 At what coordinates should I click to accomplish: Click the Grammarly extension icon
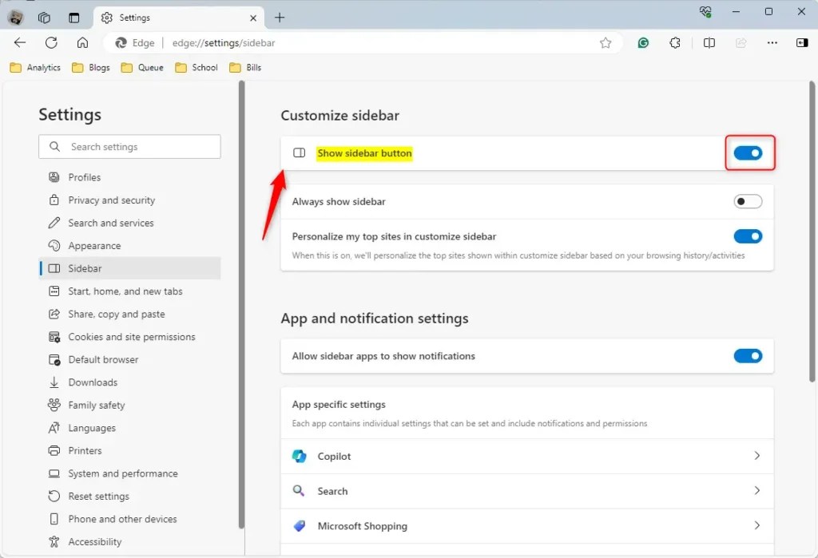point(642,43)
